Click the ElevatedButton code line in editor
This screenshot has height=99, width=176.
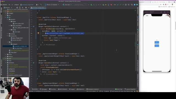[x=50, y=67]
